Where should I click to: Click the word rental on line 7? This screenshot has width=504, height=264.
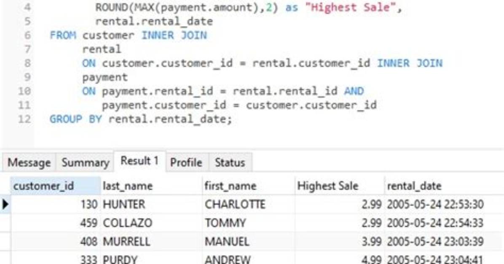point(102,49)
